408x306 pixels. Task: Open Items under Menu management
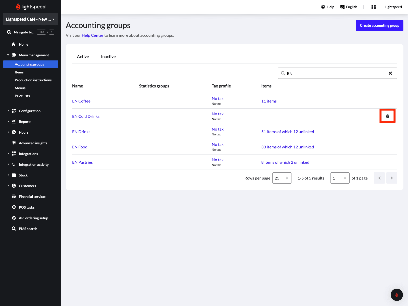pyautogui.click(x=19, y=72)
